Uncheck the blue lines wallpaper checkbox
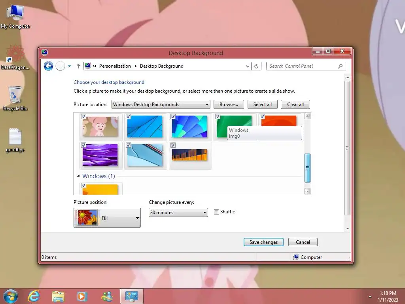This screenshot has width=405, height=304. 128,117
